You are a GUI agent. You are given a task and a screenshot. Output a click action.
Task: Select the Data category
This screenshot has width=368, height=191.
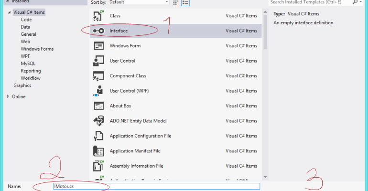(x=25, y=27)
